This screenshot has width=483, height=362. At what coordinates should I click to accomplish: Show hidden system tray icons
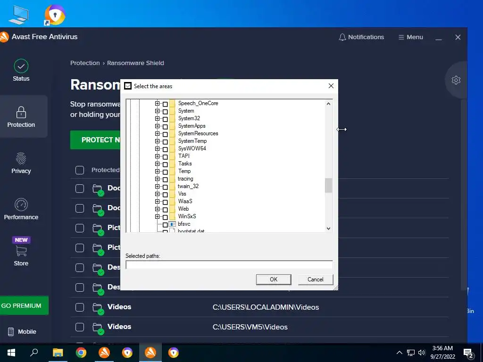pyautogui.click(x=399, y=353)
